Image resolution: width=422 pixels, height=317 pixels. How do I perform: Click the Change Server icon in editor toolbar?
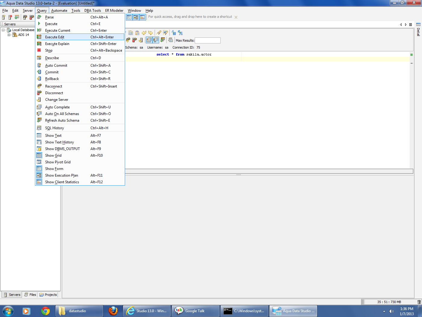coord(141,40)
